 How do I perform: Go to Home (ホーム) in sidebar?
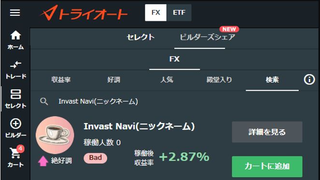pyautogui.click(x=15, y=40)
